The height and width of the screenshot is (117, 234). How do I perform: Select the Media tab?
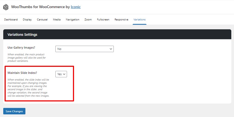(x=57, y=20)
